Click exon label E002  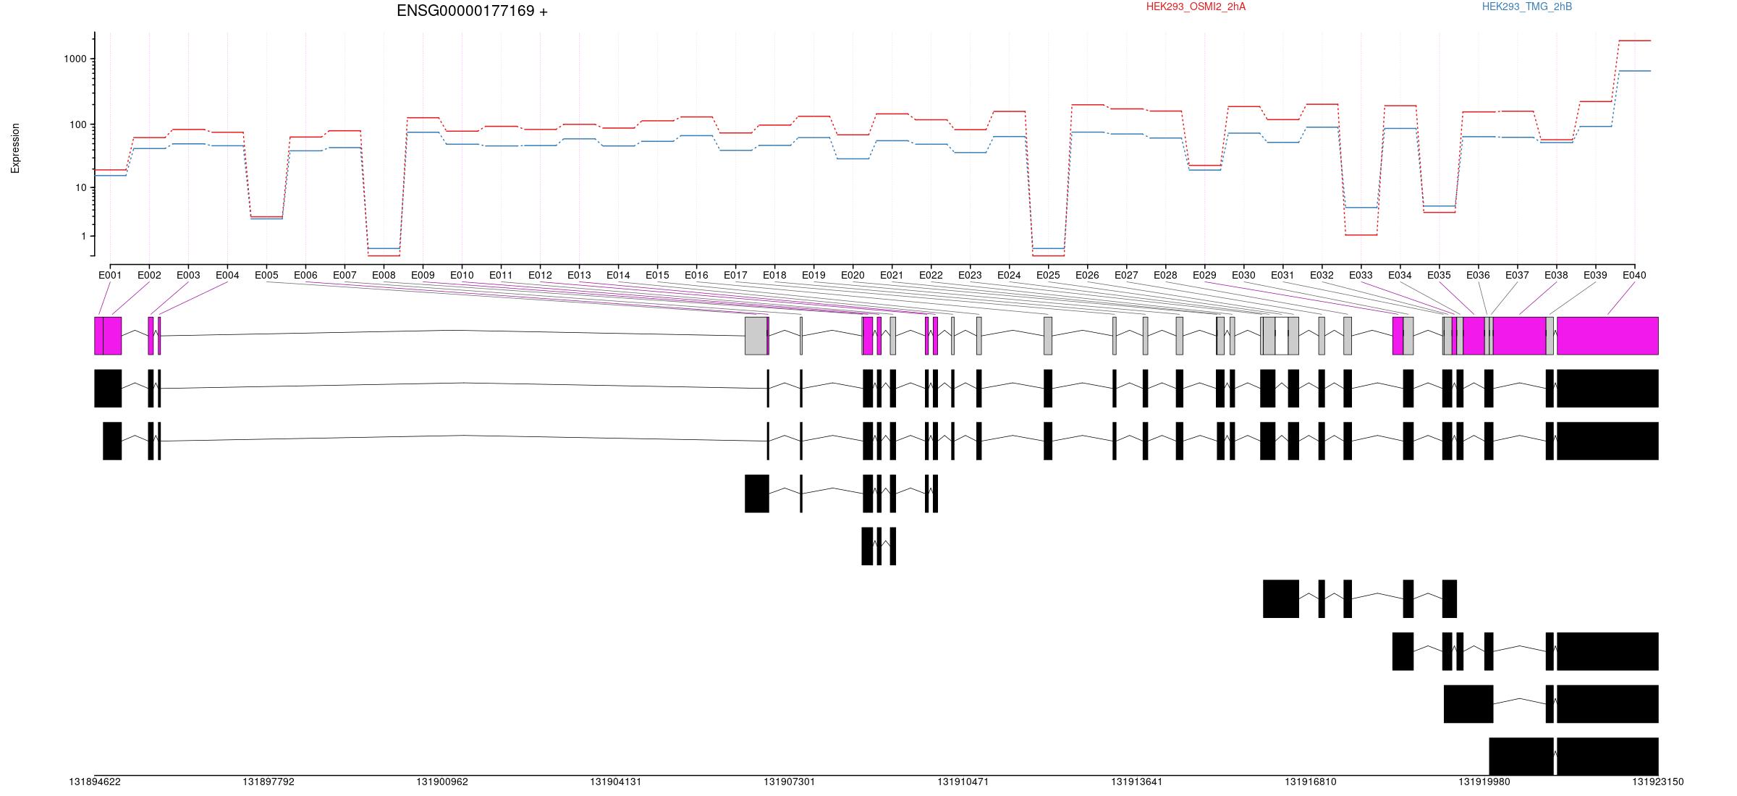point(149,275)
